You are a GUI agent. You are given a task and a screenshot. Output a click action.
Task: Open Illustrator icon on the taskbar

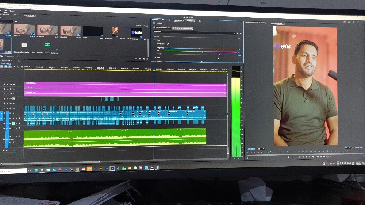[x=101, y=169]
